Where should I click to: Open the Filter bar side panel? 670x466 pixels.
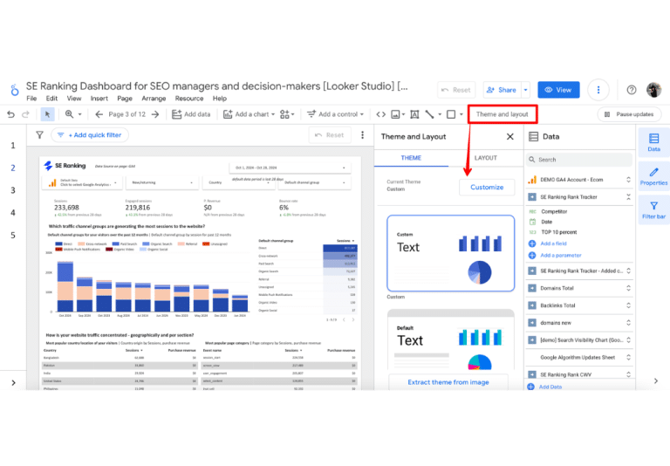(653, 210)
